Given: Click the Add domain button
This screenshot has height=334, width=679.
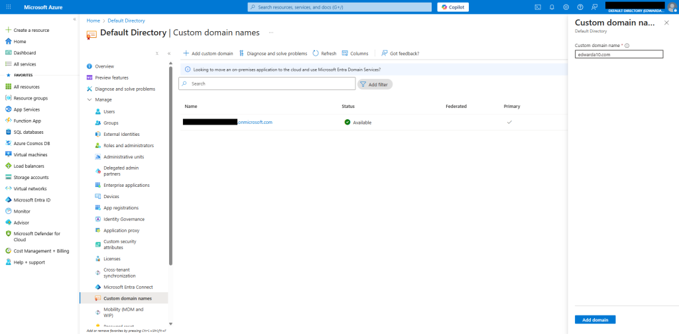Looking at the screenshot, I should (595, 319).
